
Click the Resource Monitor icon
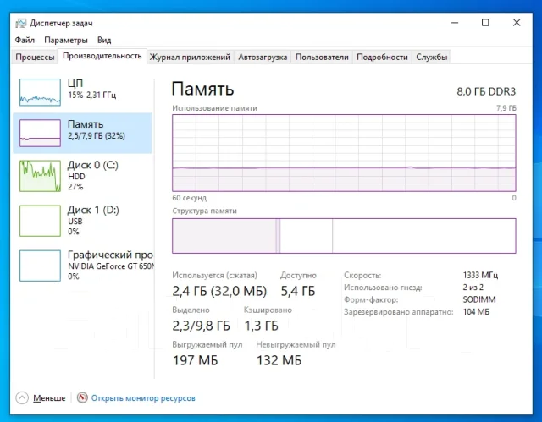(82, 397)
